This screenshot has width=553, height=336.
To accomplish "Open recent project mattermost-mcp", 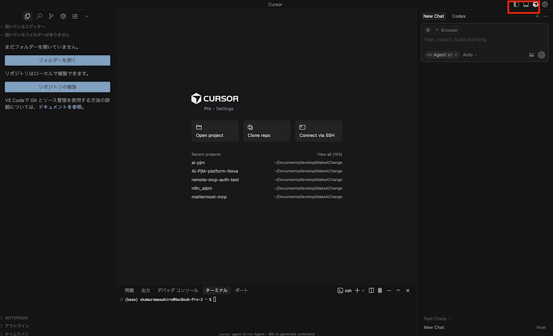I will (x=267, y=197).
